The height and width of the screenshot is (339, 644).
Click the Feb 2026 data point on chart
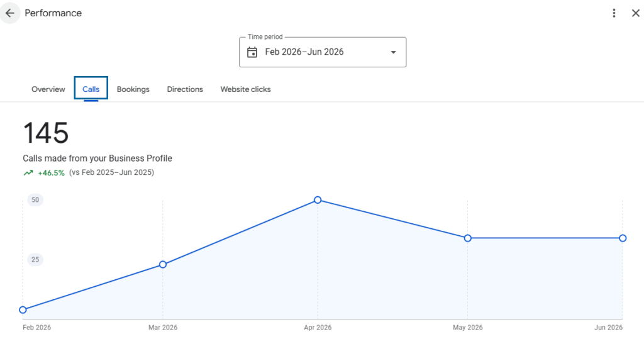(23, 310)
